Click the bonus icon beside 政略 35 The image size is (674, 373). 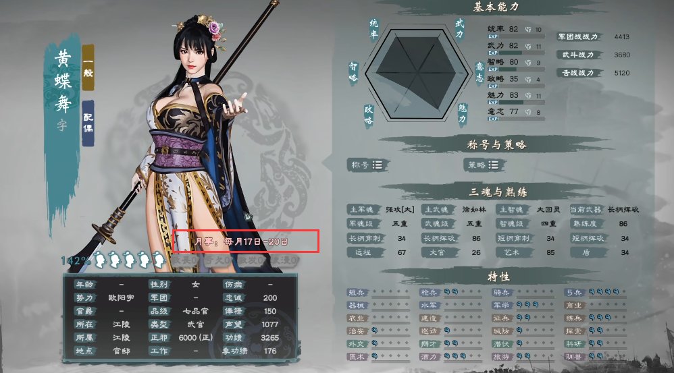[x=528, y=80]
